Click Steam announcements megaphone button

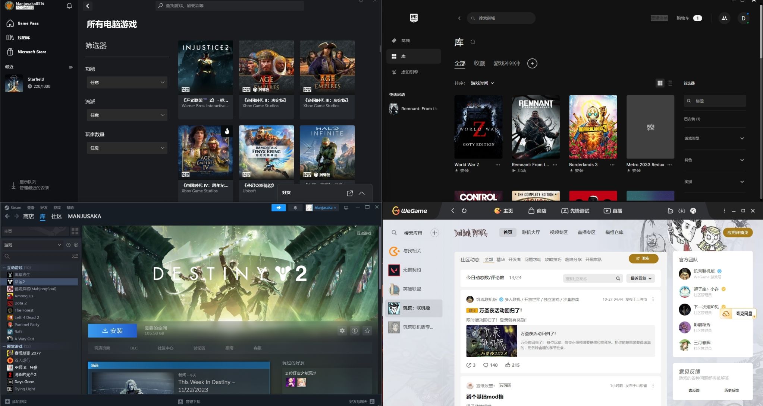pos(279,208)
